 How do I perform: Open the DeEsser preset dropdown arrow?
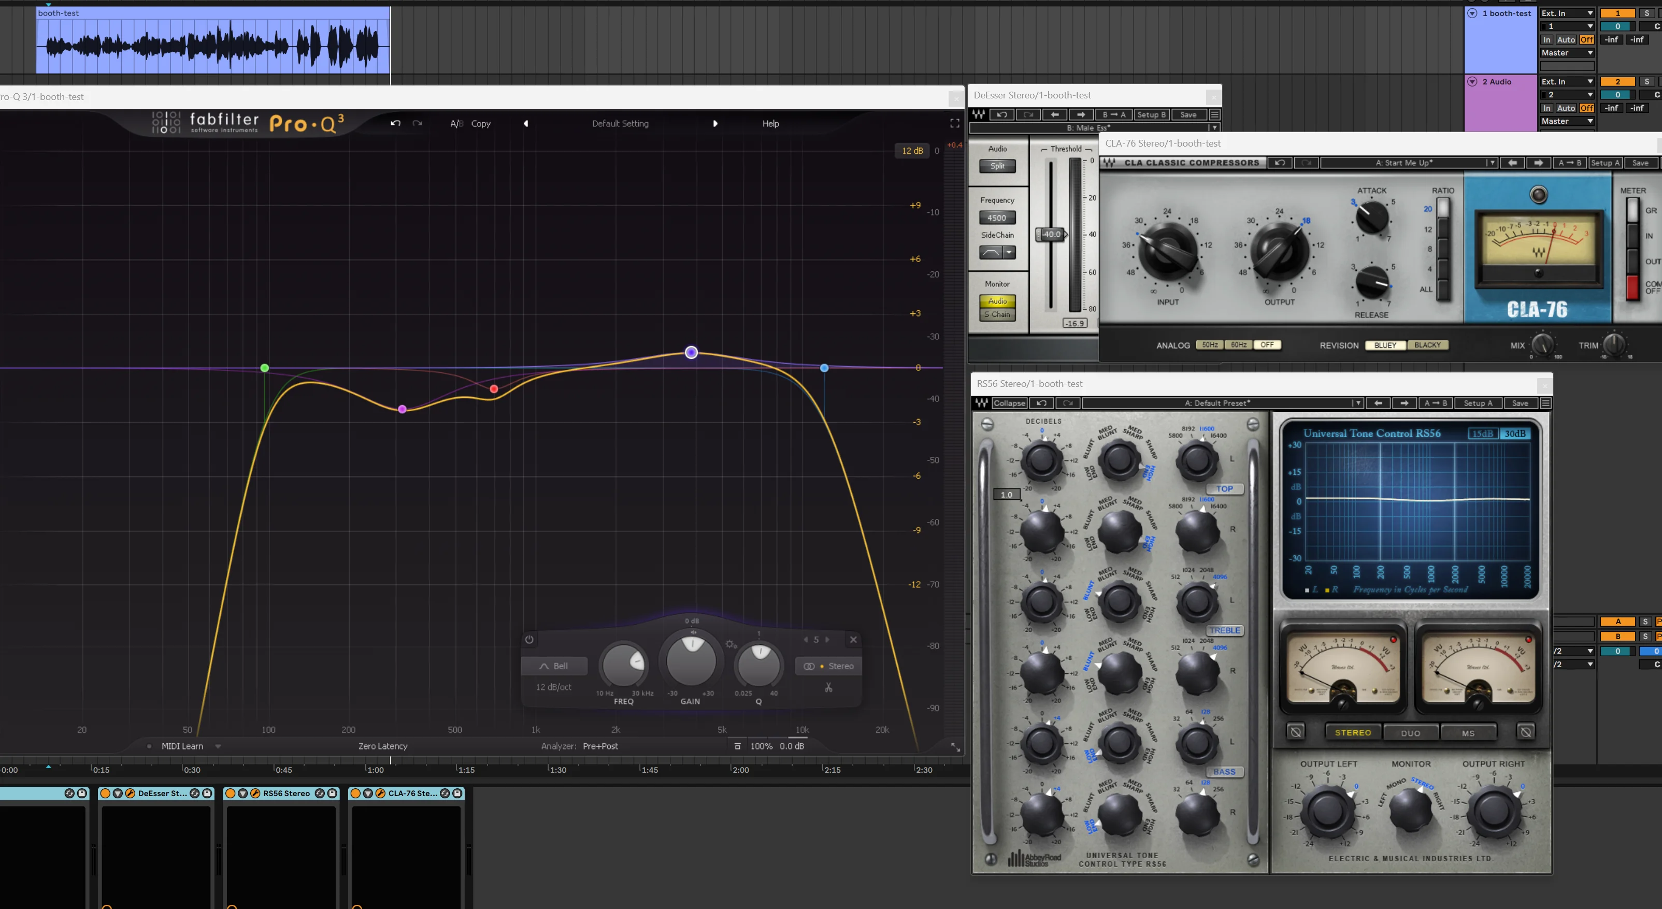pyautogui.click(x=1215, y=128)
